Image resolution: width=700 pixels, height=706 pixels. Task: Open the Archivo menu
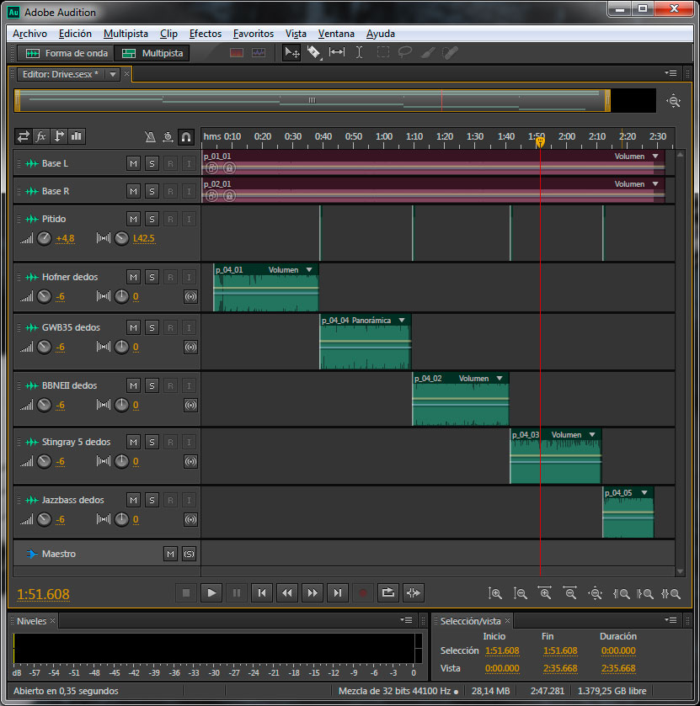[29, 34]
